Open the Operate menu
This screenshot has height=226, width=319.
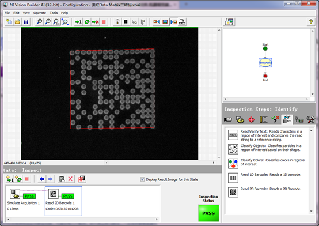point(40,13)
